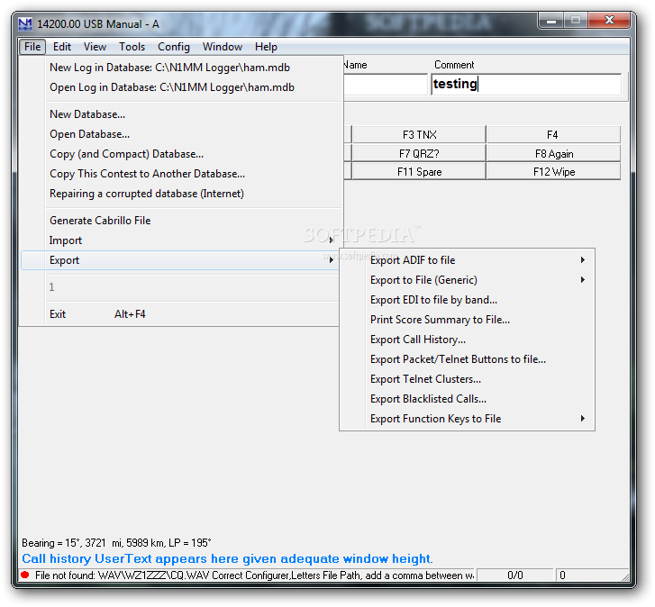Click the Name input field

pyautogui.click(x=386, y=85)
